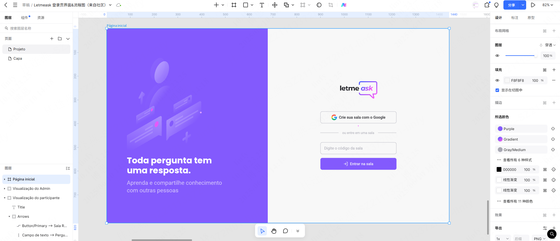Toggle F8F8F8 fill visibility eye
This screenshot has height=241, width=560.
pyautogui.click(x=497, y=80)
